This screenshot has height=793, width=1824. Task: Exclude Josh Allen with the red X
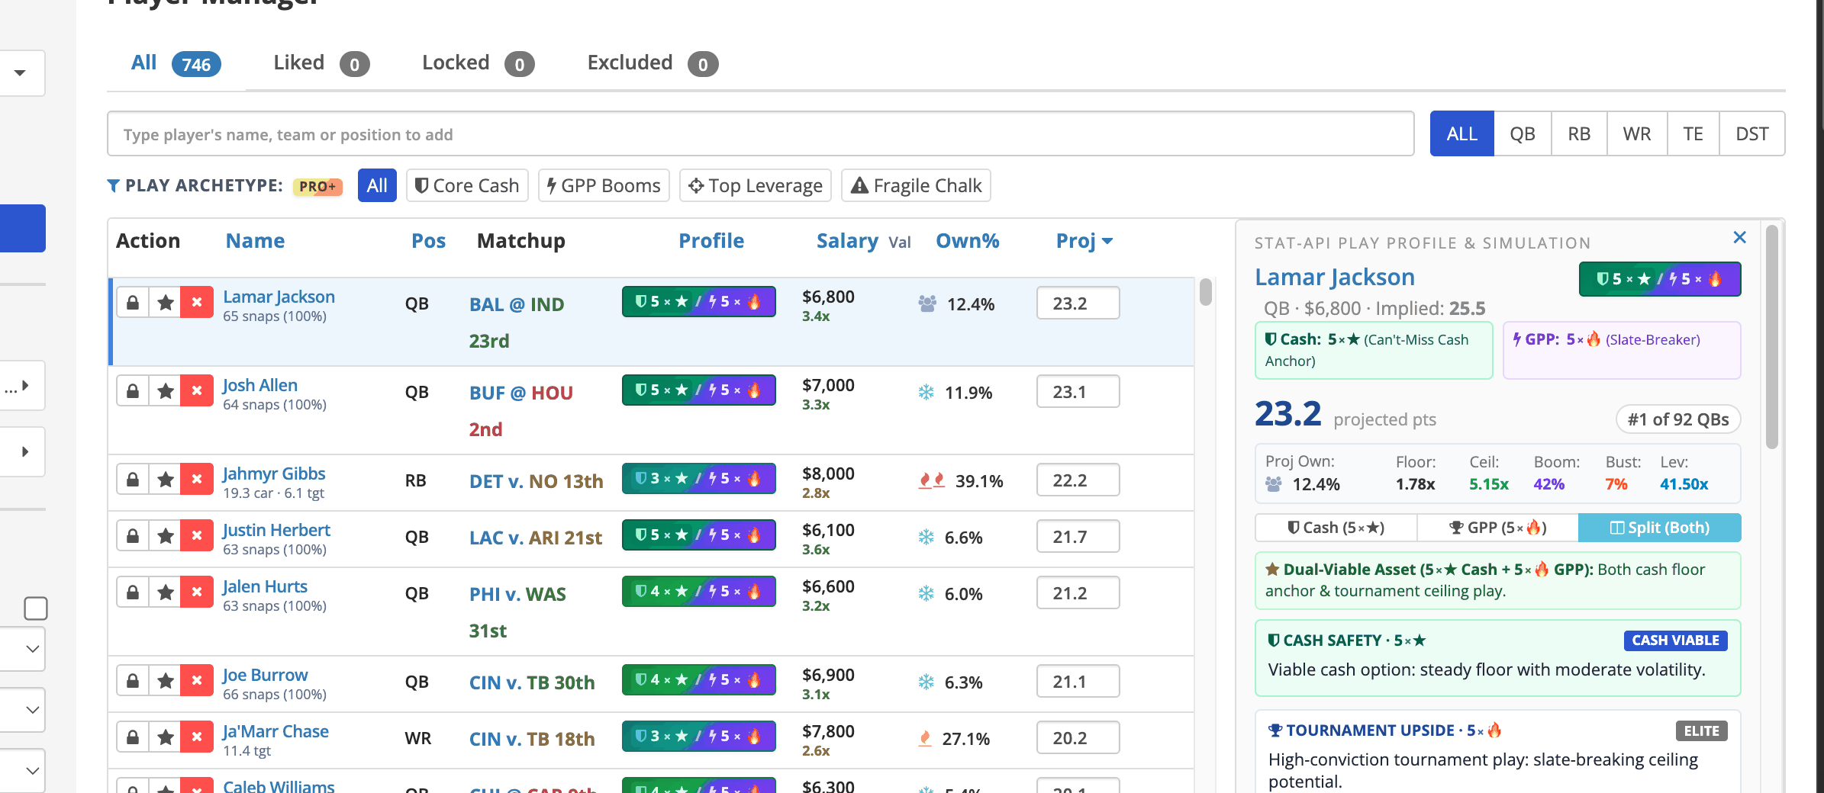coord(197,391)
